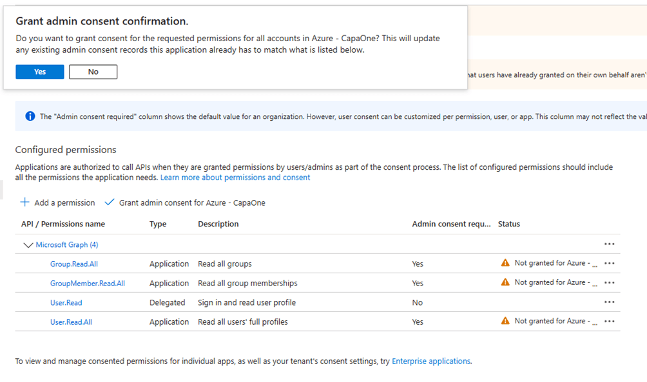Click 'Not granted for Azure' status of User.Read.All
This screenshot has height=382, width=647.
click(x=555, y=321)
